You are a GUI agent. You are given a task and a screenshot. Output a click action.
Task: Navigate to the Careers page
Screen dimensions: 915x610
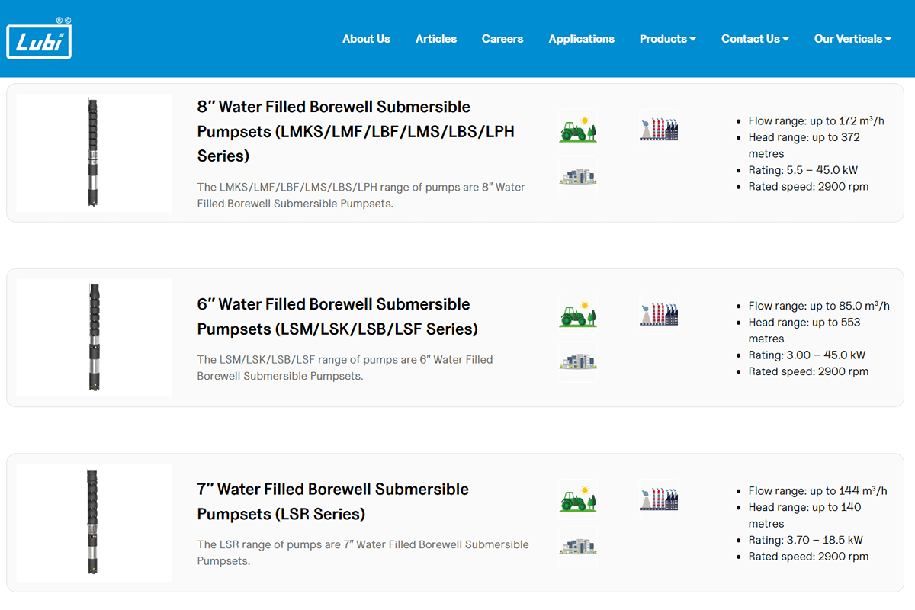tap(502, 39)
